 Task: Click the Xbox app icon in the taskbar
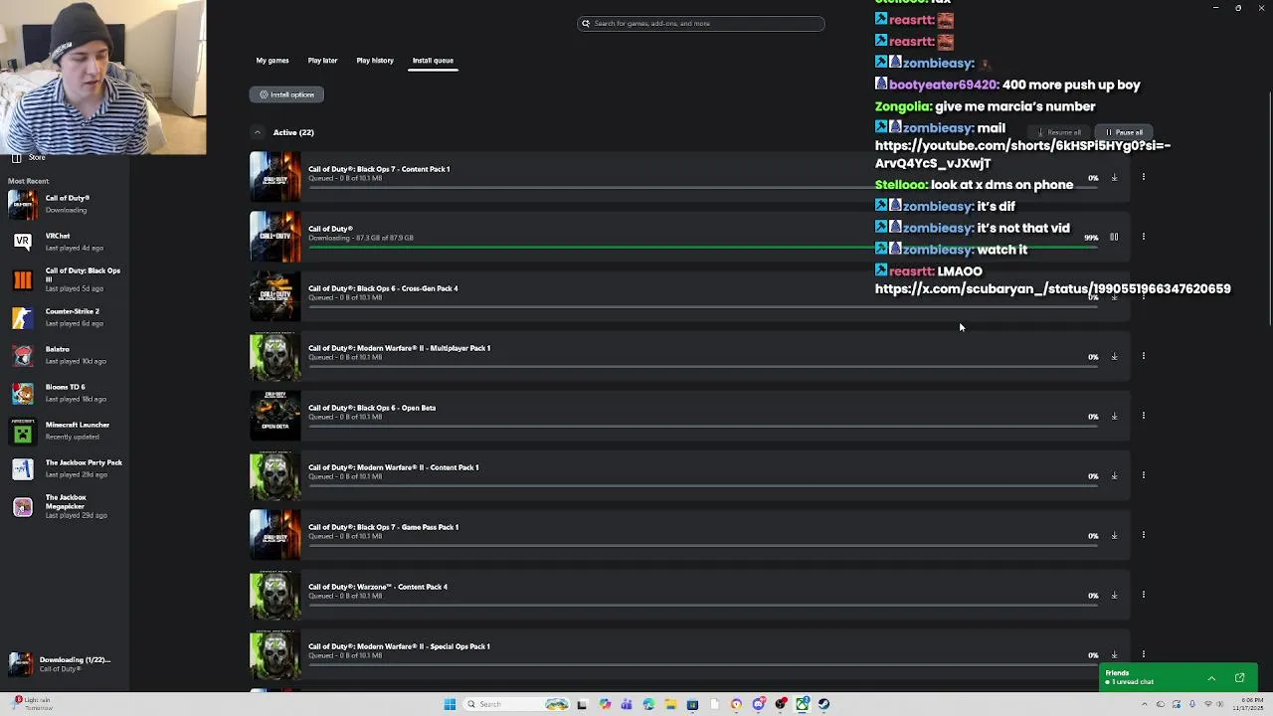click(x=802, y=704)
